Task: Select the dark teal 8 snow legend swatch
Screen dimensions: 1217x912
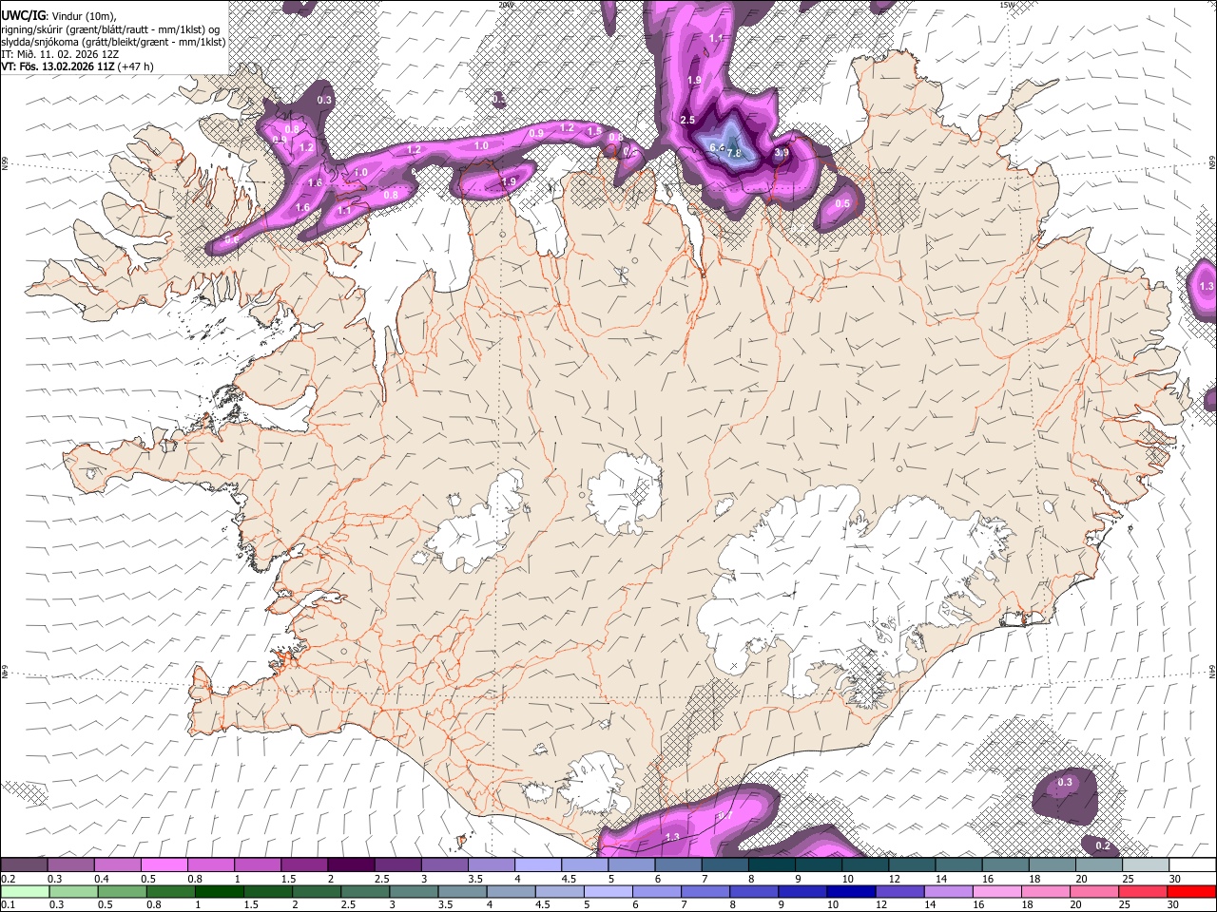Action: (772, 865)
